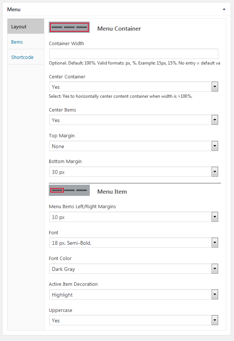This screenshot has height=341, width=234.
Task: Open Active Item Decoration dropdown
Action: [133, 295]
